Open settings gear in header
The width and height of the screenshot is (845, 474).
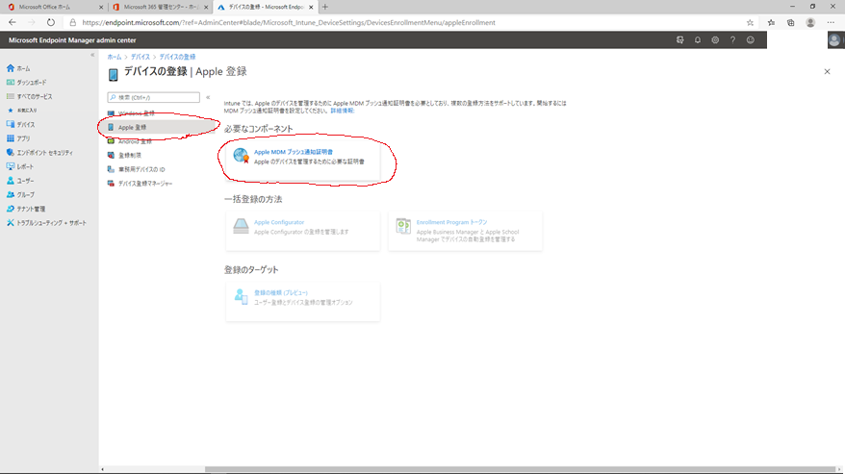pos(715,39)
